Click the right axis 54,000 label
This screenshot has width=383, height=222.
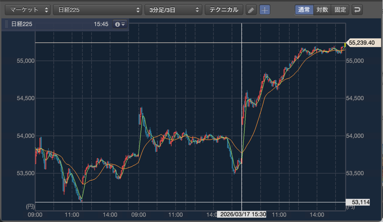[x=355, y=136]
